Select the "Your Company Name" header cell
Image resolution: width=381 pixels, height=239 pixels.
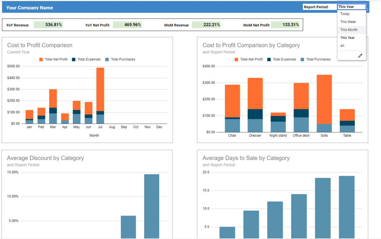click(x=30, y=8)
